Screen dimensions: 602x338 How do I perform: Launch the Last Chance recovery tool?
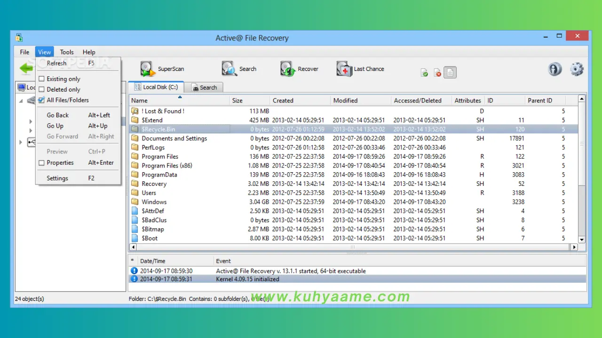pos(360,69)
